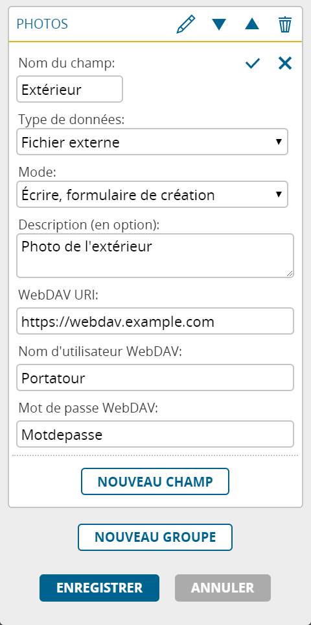Create a group with NOUVEAU GROUPE

tap(155, 537)
